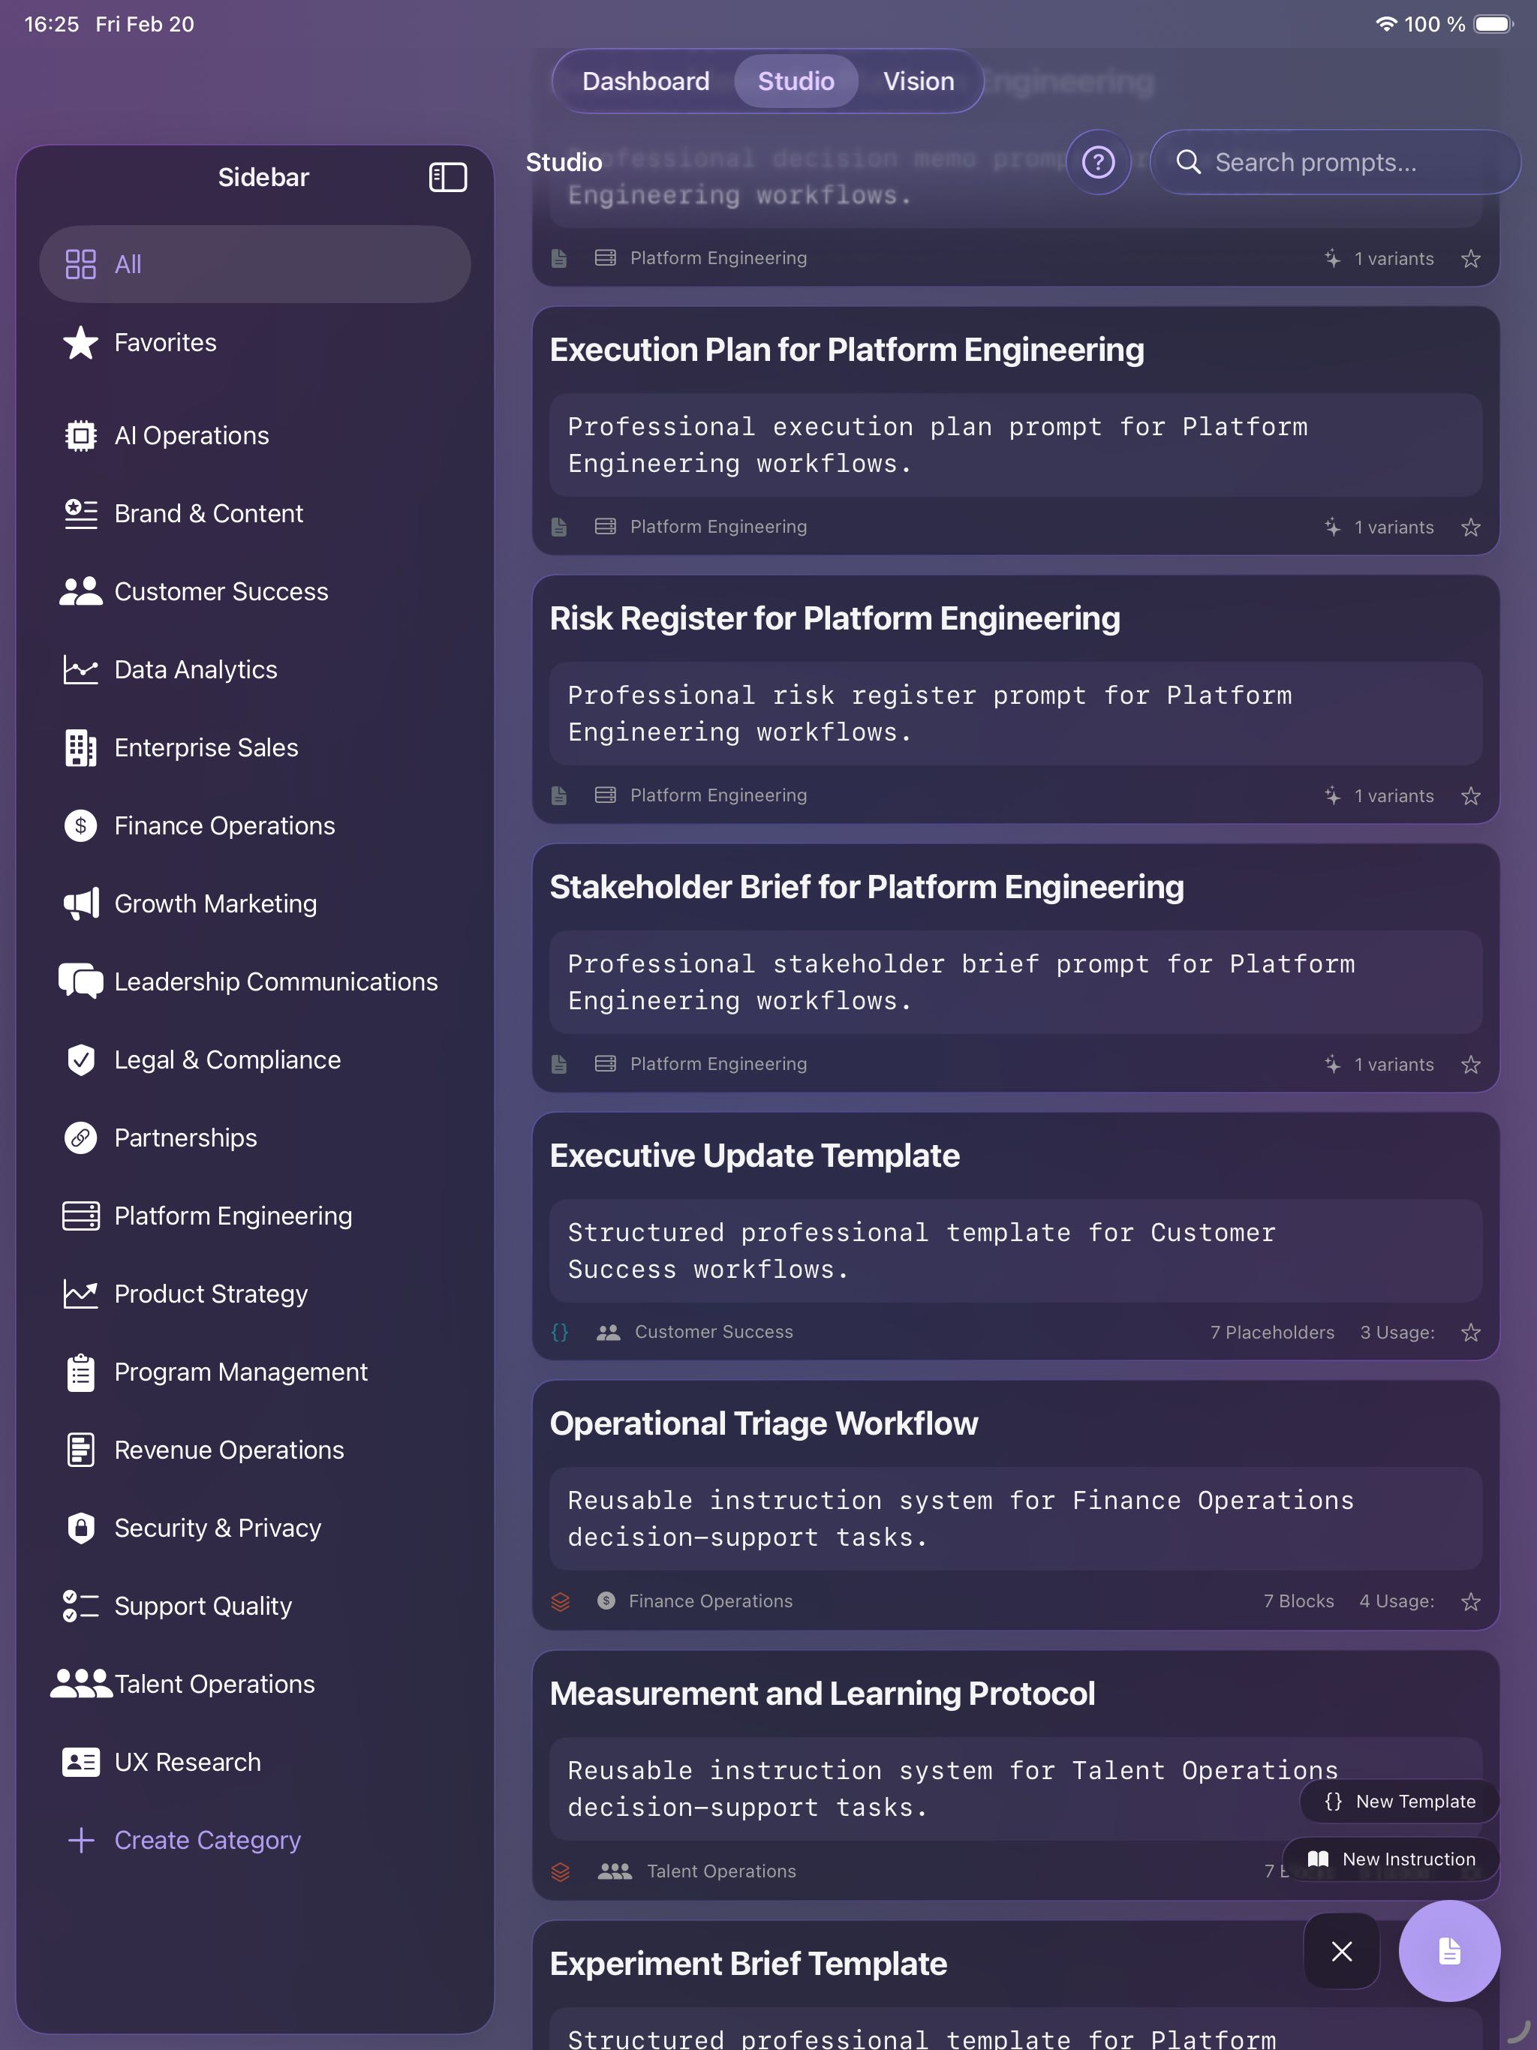Tap the Wi-Fi icon in the status bar

pyautogui.click(x=1386, y=24)
